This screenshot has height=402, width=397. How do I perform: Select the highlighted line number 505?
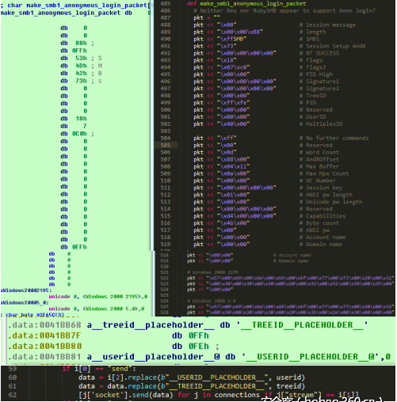(x=166, y=145)
